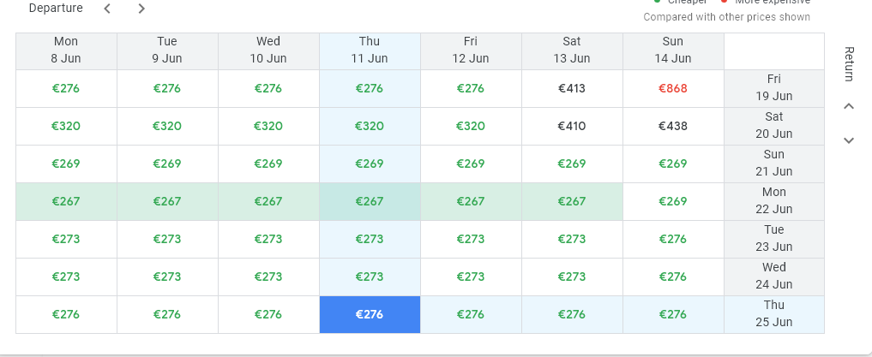Pick €410 fare returning Sat 20 Jun

pyautogui.click(x=572, y=126)
